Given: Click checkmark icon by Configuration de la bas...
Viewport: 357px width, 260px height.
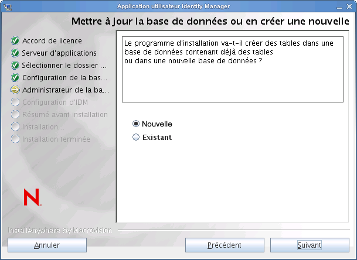Looking at the screenshot, I should [15, 77].
